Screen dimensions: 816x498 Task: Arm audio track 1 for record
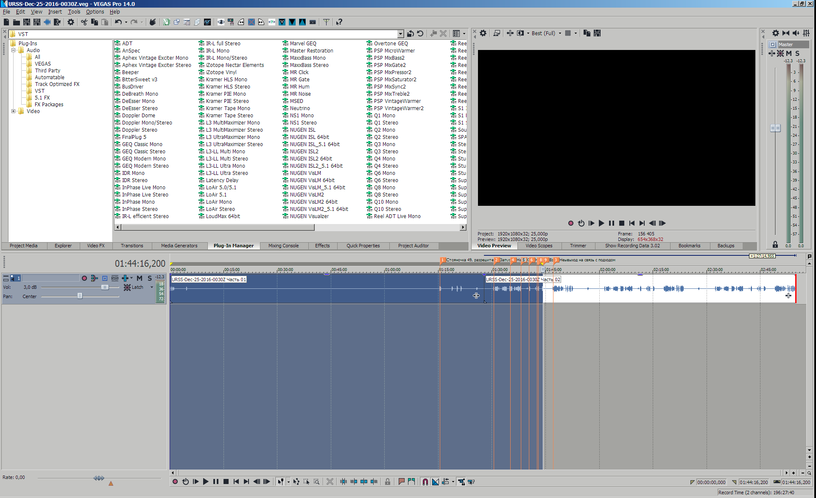84,278
